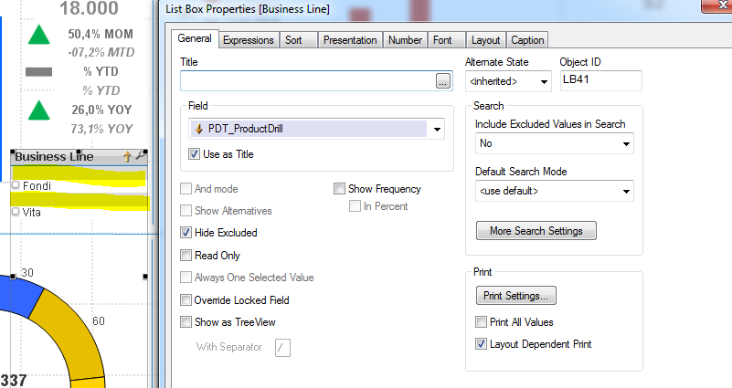This screenshot has width=732, height=388.
Task: Click the search magnifier icon in Business Line header
Action: coord(140,157)
